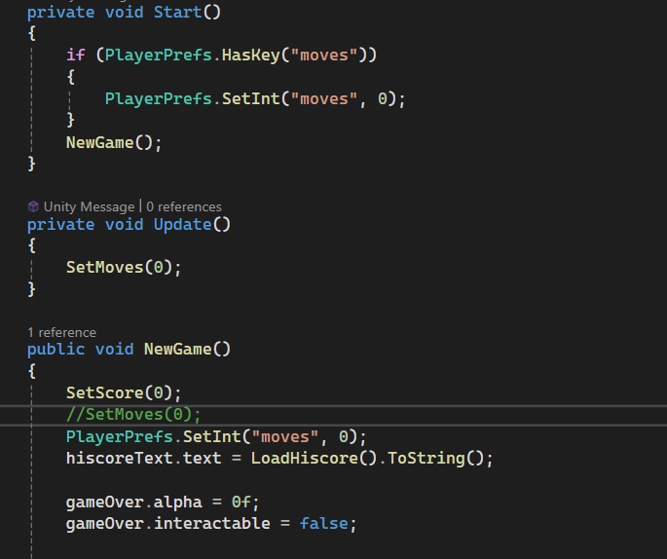Click 'hiscoreText' variable name
The width and height of the screenshot is (667, 559).
point(120,459)
